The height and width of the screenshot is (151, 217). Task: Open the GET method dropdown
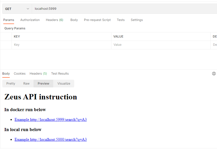(x=17, y=9)
